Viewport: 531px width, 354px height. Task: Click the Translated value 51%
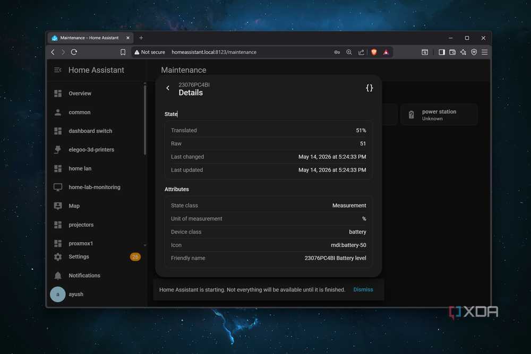point(361,131)
